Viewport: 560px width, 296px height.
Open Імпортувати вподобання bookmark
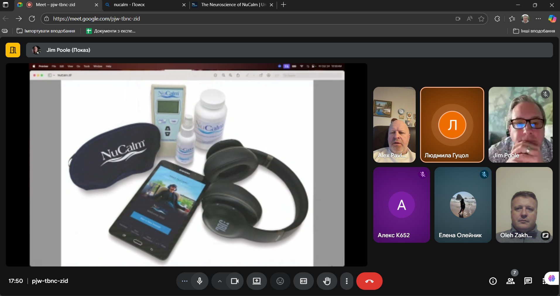coord(46,31)
